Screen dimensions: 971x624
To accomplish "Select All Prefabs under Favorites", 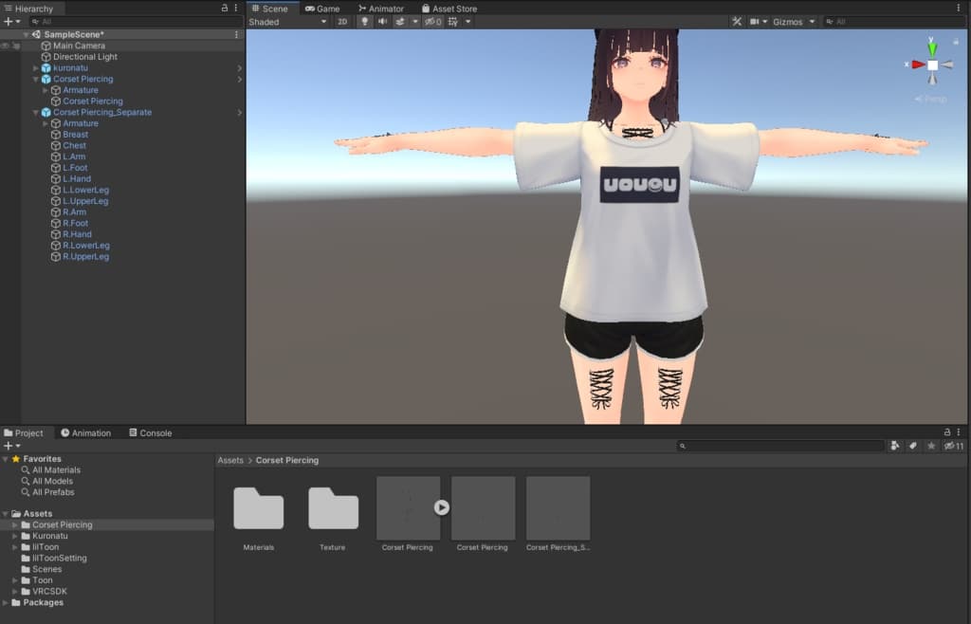I will point(53,492).
